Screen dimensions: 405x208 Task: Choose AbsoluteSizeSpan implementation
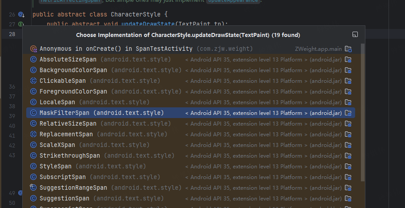coord(190,59)
